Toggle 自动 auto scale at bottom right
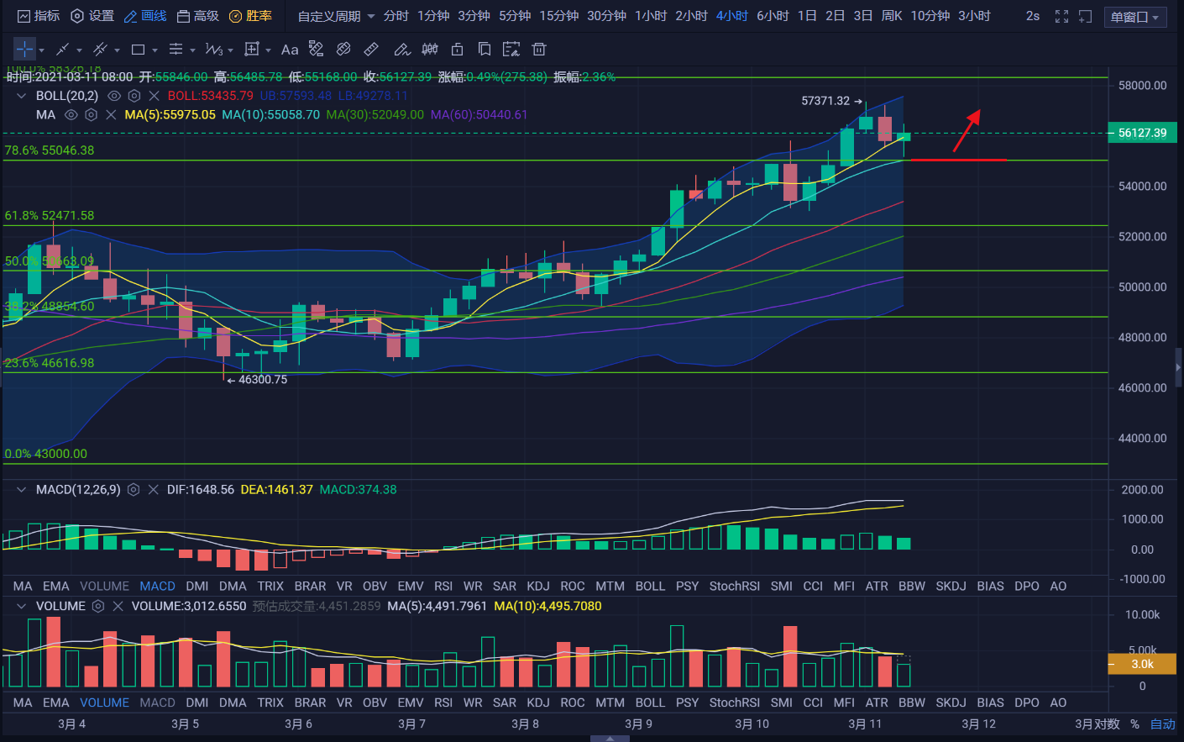 pyautogui.click(x=1162, y=724)
